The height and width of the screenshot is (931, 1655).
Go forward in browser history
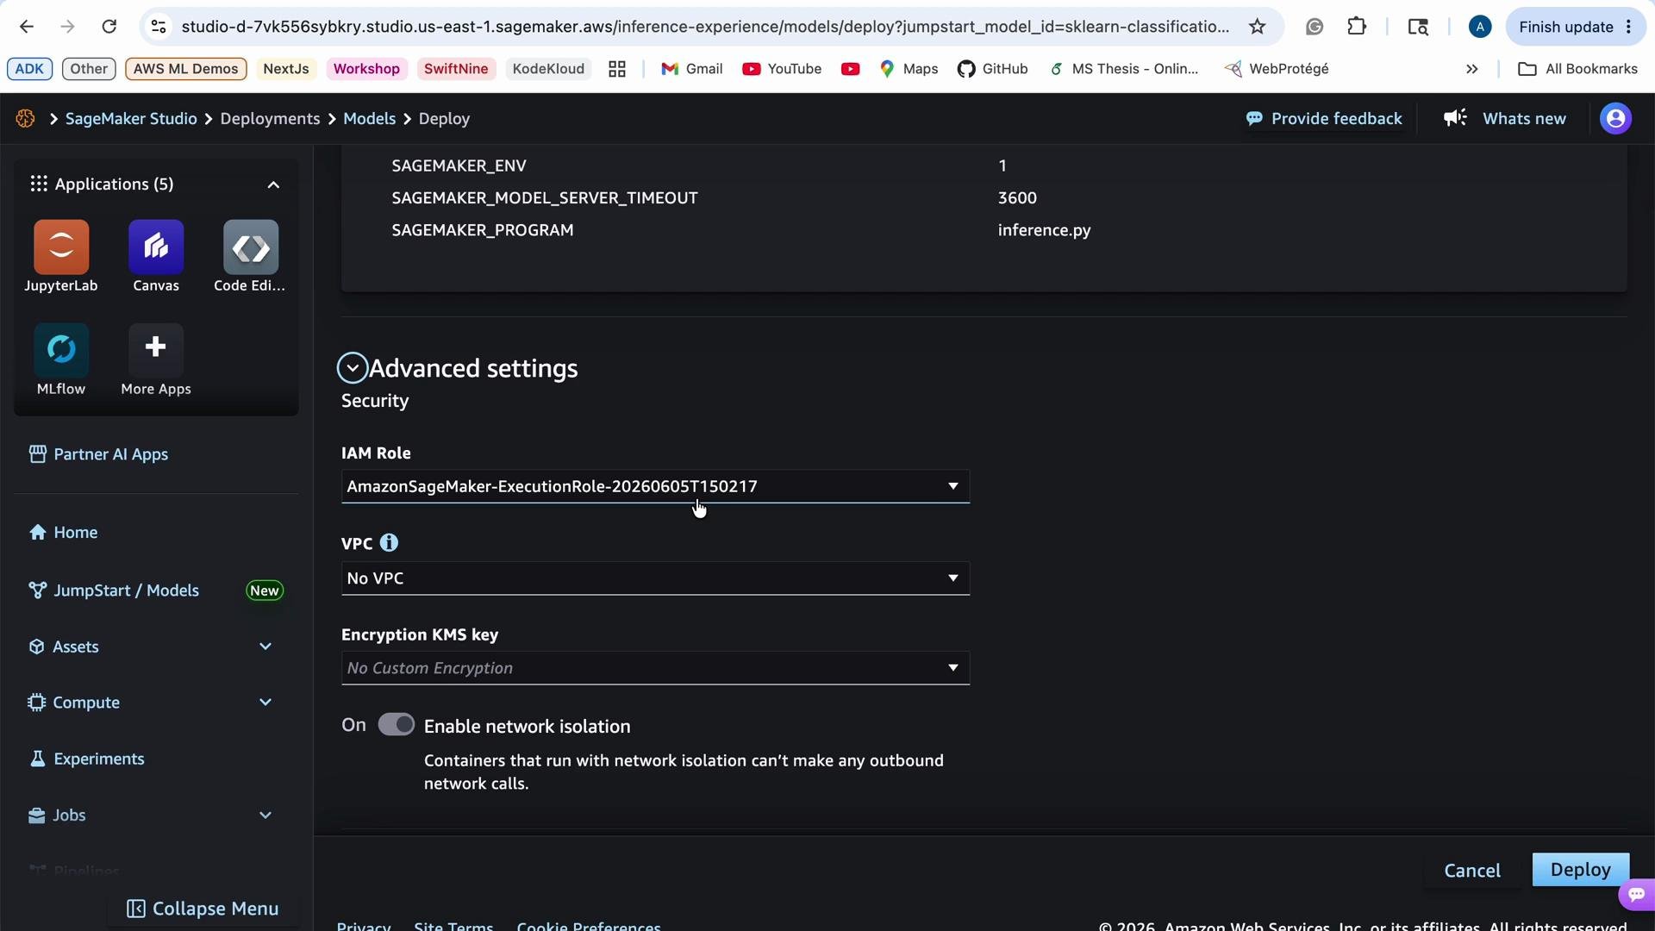67,27
